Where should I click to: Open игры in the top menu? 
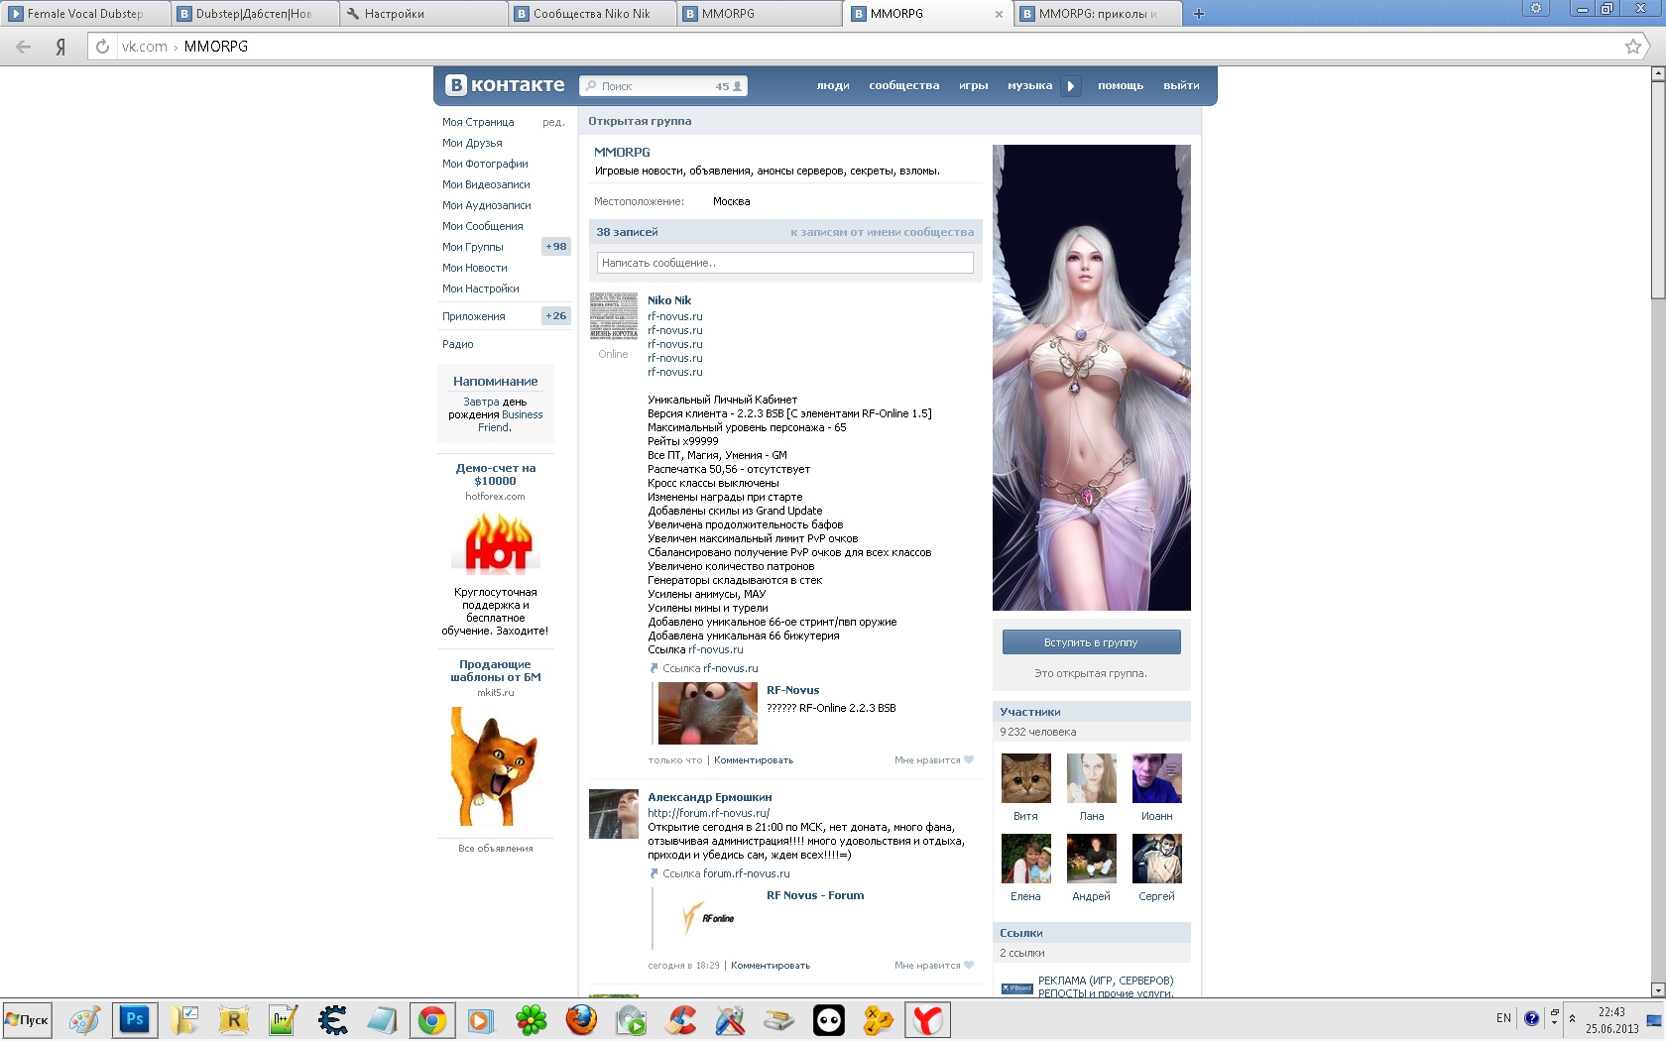click(x=974, y=86)
